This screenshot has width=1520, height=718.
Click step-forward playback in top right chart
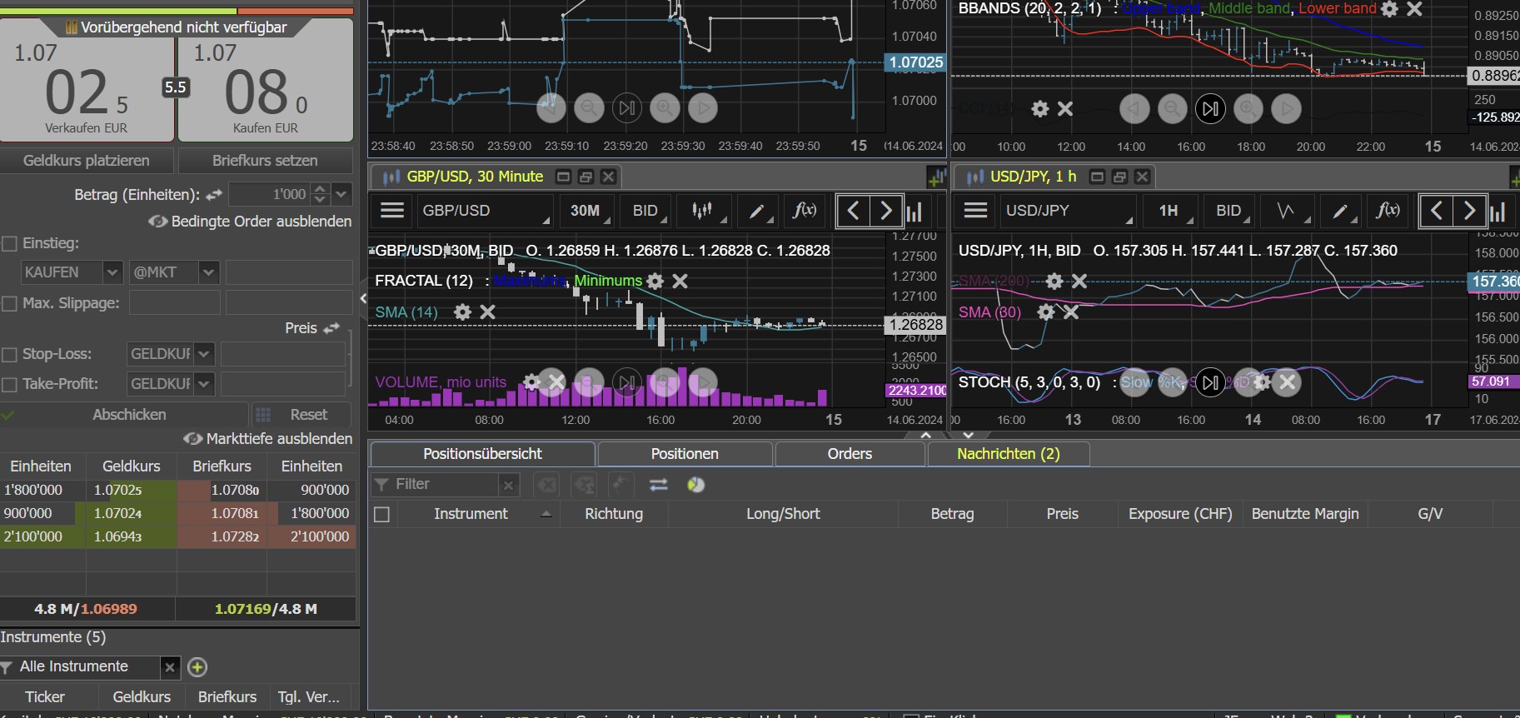1210,108
